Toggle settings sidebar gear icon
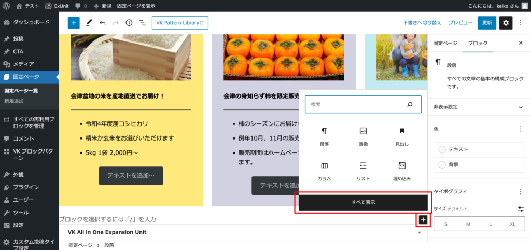Viewport: 531px width, 250px height. [x=506, y=23]
